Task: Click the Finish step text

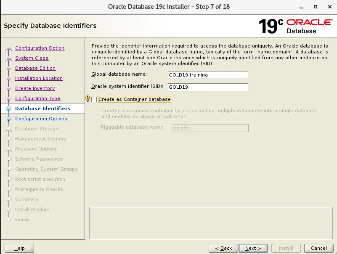Action: click(x=22, y=220)
